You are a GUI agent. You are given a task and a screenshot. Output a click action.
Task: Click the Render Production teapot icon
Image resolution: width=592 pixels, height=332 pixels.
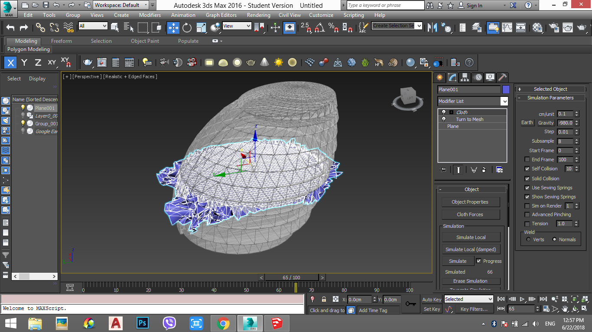tap(581, 28)
